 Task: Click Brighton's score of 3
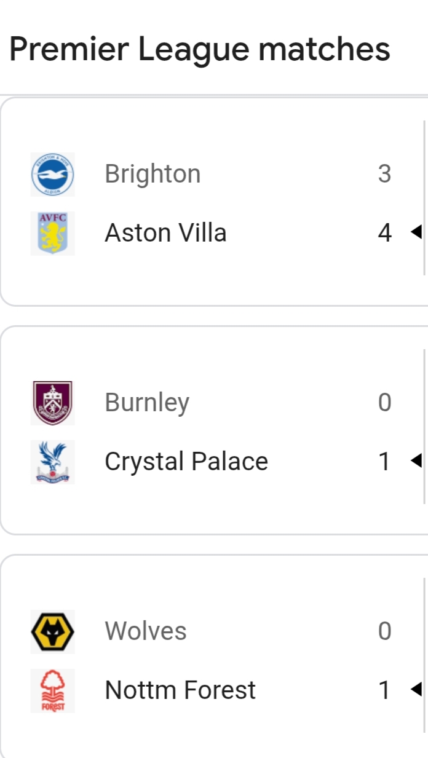(384, 174)
